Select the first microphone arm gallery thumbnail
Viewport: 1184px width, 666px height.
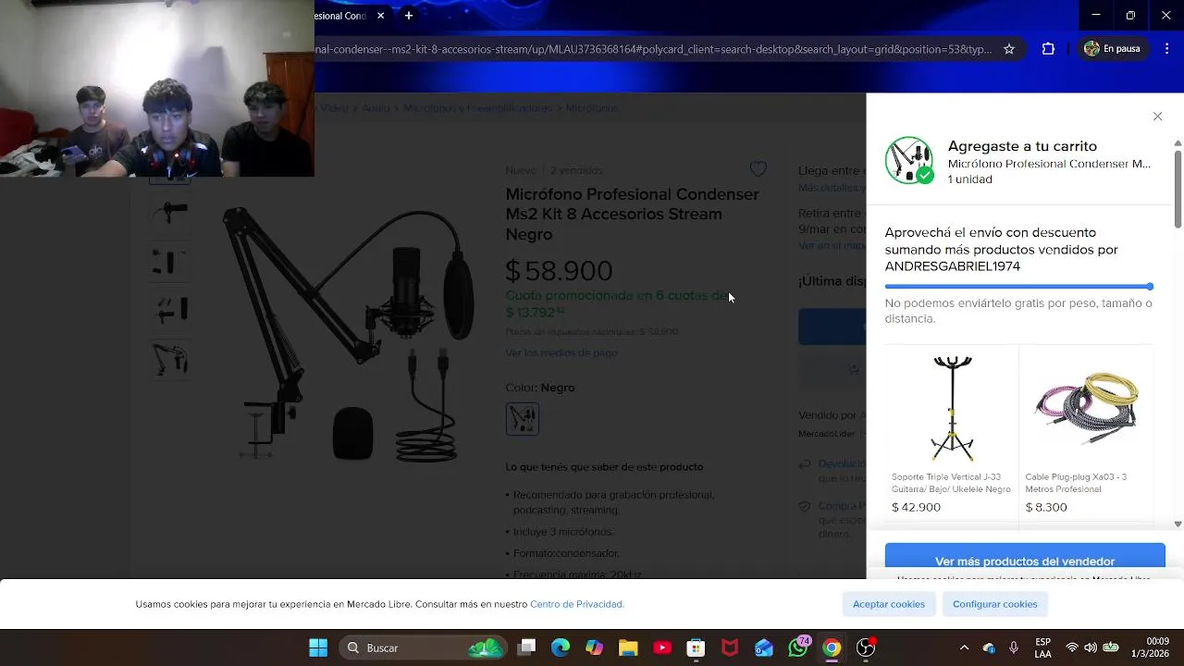[170, 213]
